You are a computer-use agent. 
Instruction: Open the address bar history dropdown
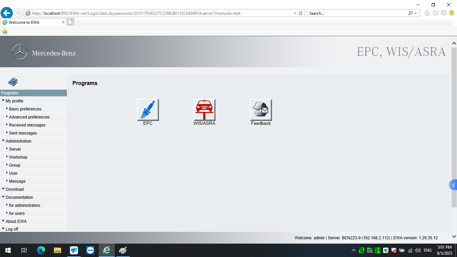295,13
